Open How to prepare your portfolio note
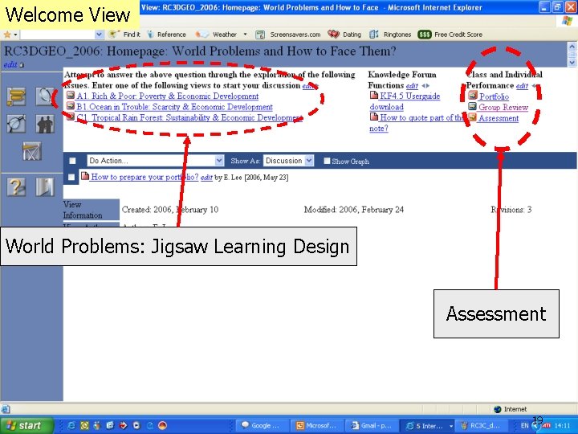Image resolution: width=578 pixels, height=434 pixels. pos(144,177)
